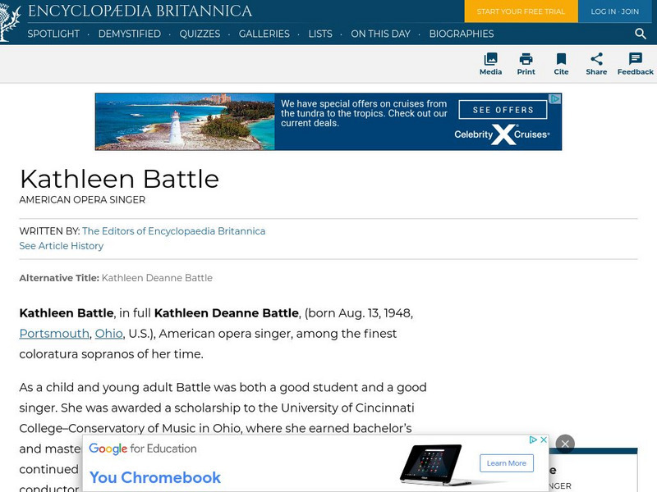Open the See Article History link
This screenshot has width=657, height=492.
(x=62, y=246)
